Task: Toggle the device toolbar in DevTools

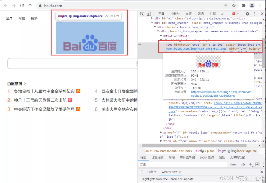Action: point(149,14)
